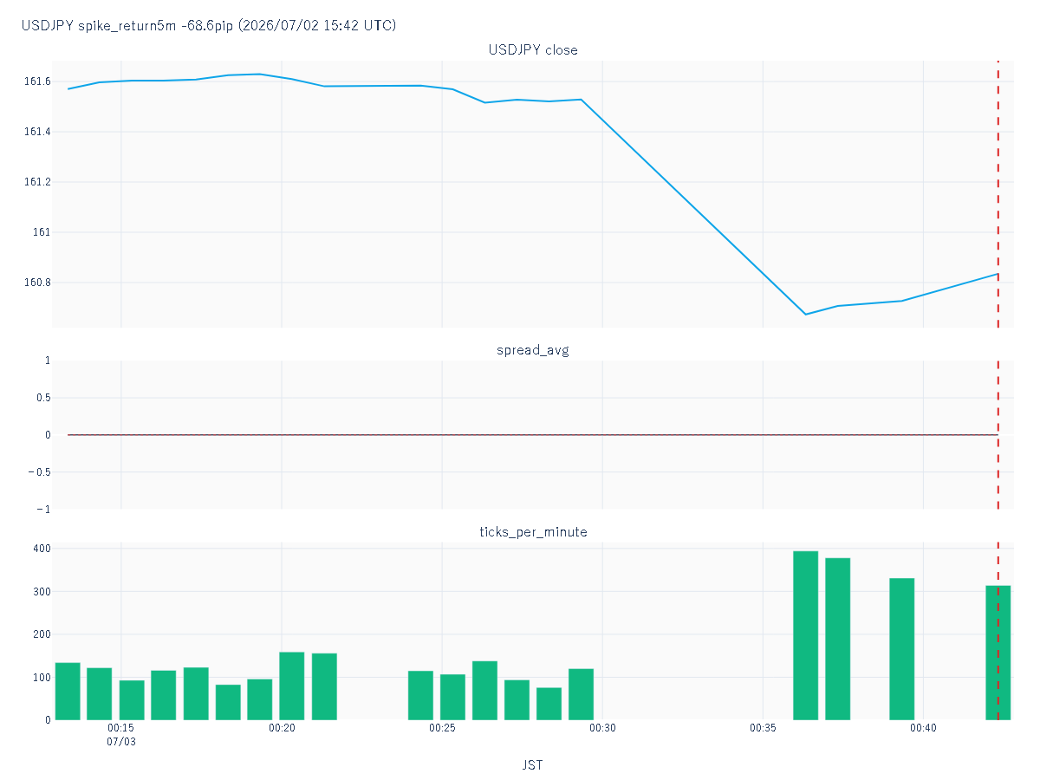Click the tick bar near 00:39
This screenshot has height=780, width=1040.
tap(901, 648)
